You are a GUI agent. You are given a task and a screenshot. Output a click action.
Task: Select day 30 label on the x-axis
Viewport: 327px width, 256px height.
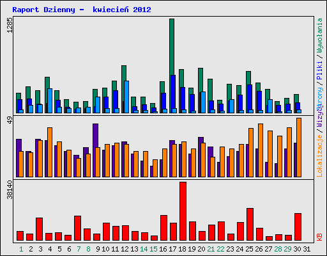point(297,249)
